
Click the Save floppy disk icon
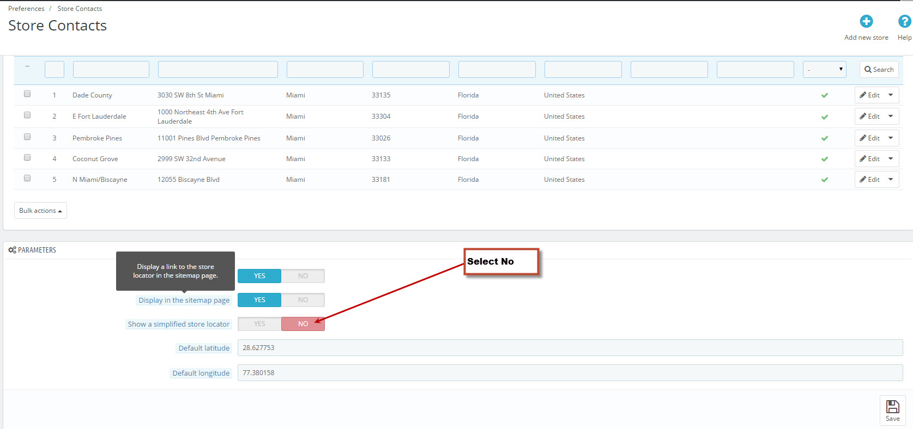click(x=892, y=407)
